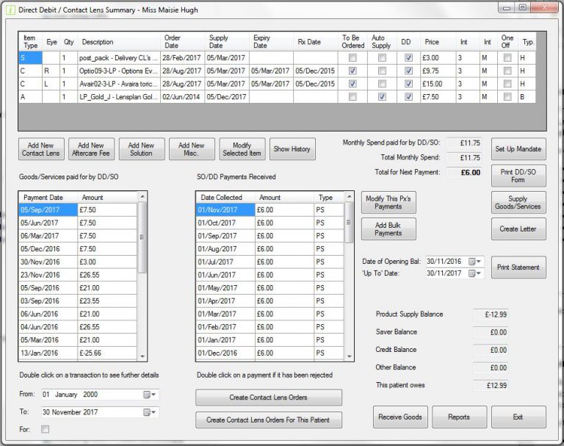Click Payment Date column header

point(48,197)
